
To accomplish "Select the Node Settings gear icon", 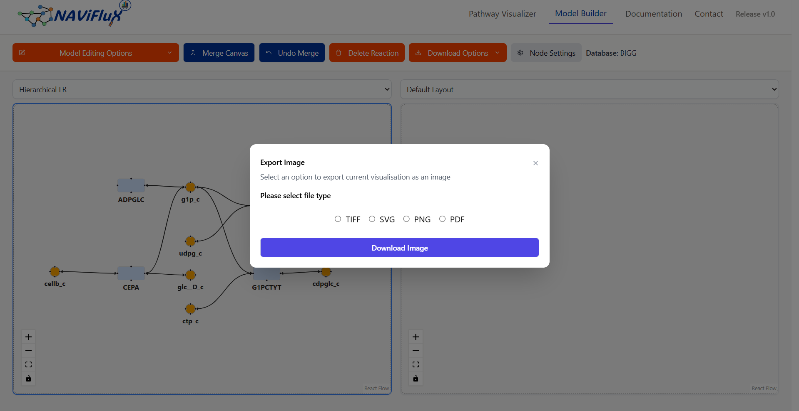I will tap(520, 53).
